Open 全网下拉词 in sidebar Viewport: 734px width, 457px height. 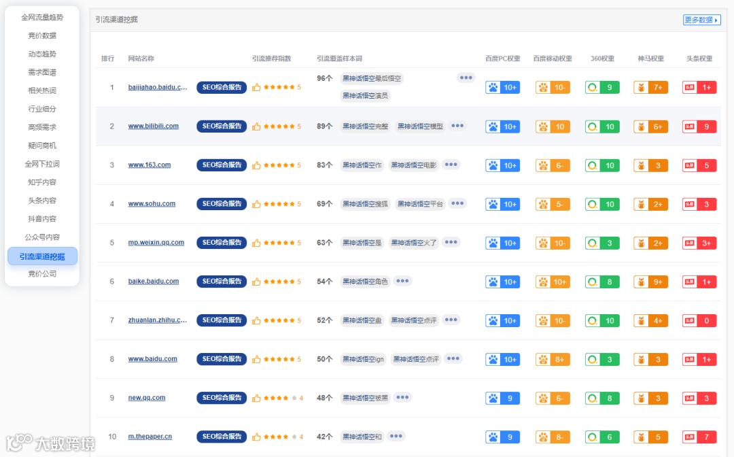tap(42, 164)
